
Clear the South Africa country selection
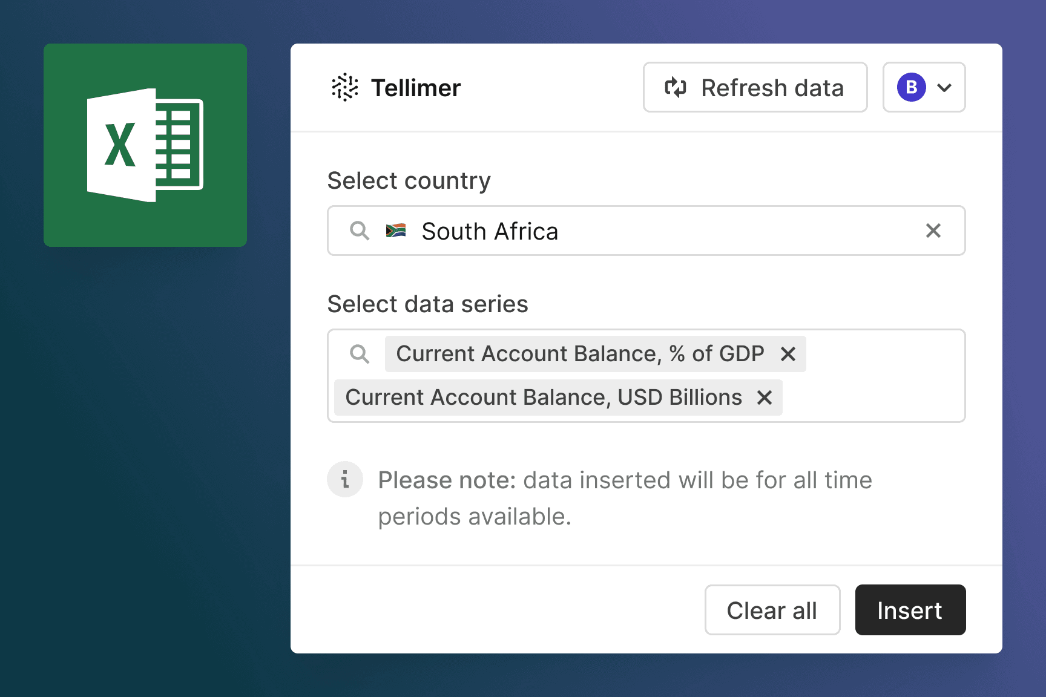(x=933, y=231)
